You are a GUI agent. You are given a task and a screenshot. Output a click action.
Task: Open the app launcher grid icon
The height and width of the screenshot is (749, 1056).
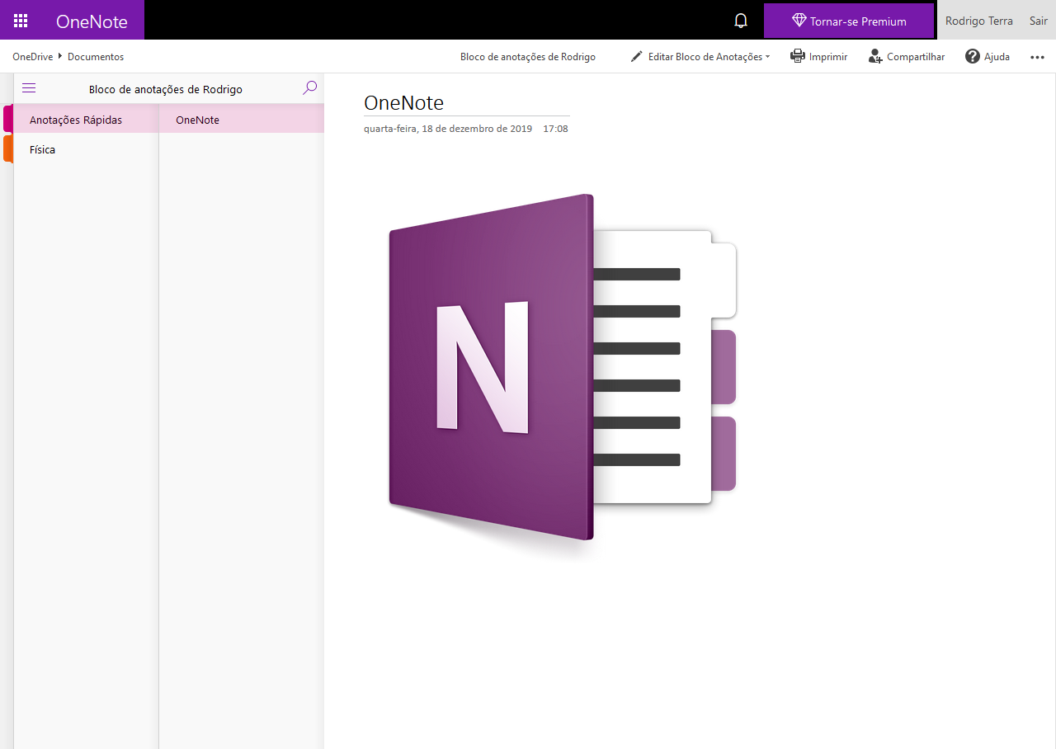(x=21, y=21)
